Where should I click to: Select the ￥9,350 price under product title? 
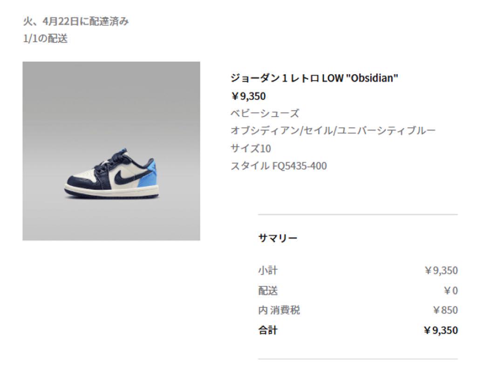[248, 96]
